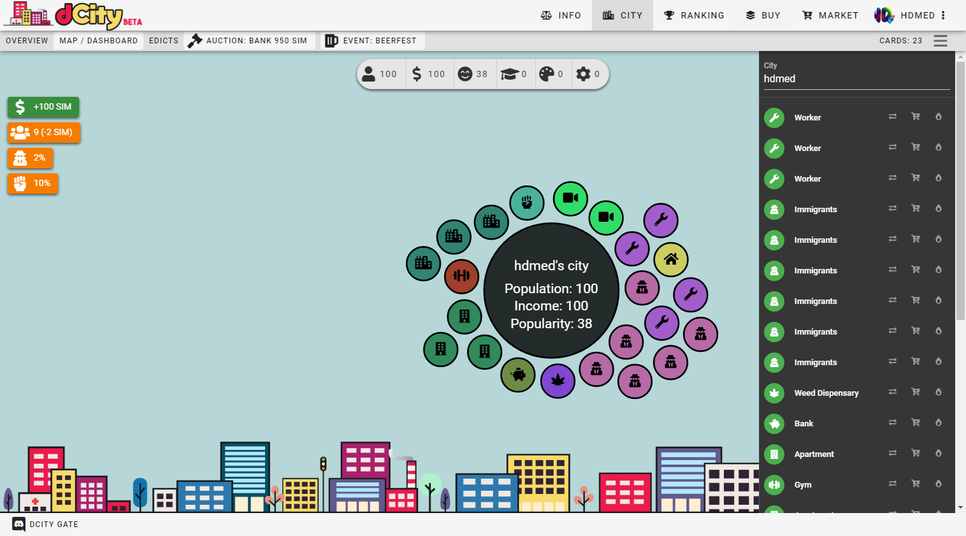Screen dimensions: 966x536
Task: Transfer the Weed Dispensary card
Action: pyautogui.click(x=893, y=392)
